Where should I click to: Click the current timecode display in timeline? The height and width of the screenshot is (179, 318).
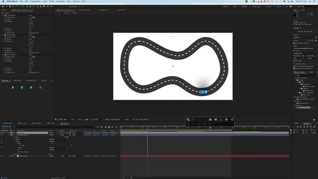click(6, 126)
